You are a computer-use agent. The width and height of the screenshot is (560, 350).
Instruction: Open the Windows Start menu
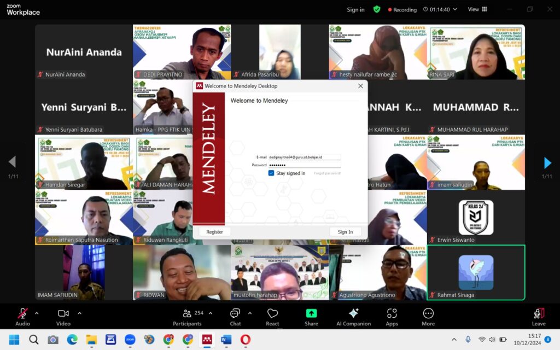14,339
